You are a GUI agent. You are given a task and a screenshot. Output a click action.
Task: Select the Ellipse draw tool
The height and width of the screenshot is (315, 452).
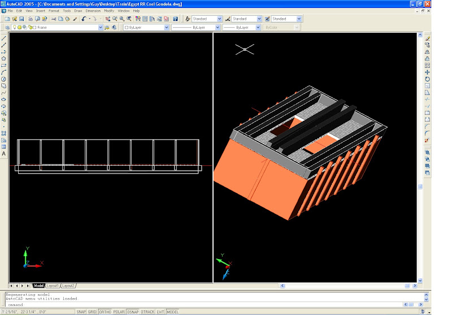(x=4, y=100)
